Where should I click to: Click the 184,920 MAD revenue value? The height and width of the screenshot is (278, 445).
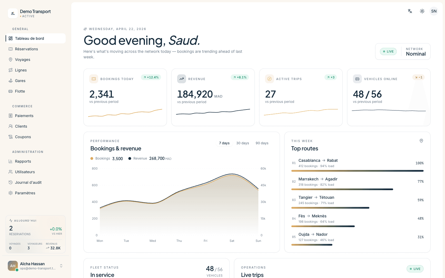coord(200,94)
